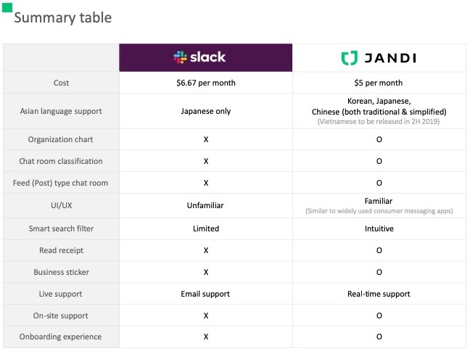Select Organization chart row label
The width and height of the screenshot is (470, 351).
point(62,139)
